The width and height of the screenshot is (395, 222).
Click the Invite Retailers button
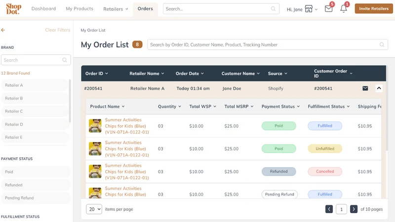click(x=374, y=8)
